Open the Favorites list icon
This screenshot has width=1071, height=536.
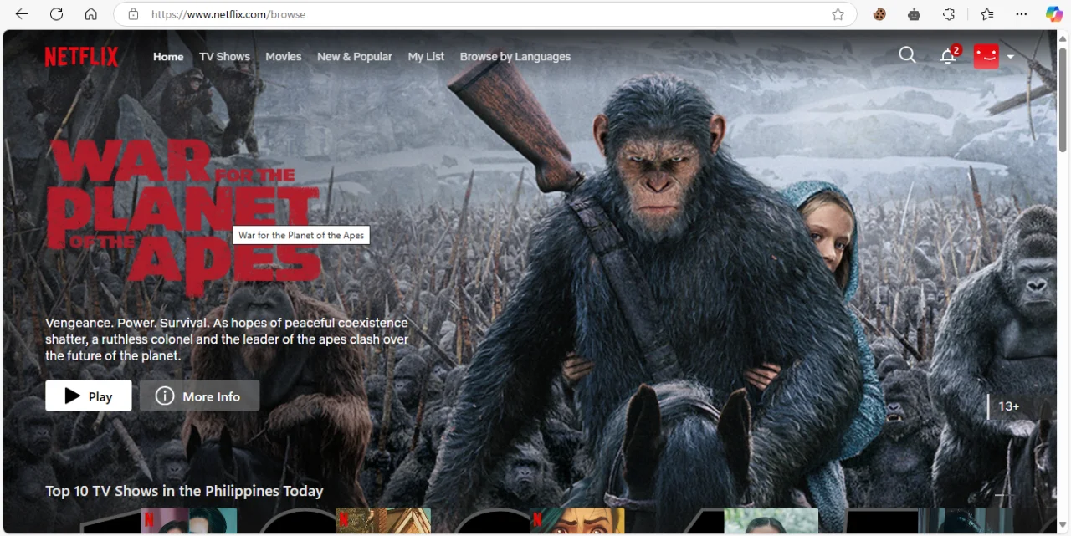pyautogui.click(x=987, y=14)
